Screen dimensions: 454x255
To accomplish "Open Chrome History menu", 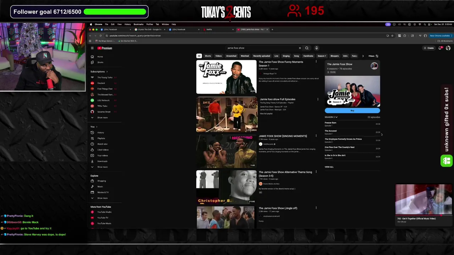I will click(127, 24).
